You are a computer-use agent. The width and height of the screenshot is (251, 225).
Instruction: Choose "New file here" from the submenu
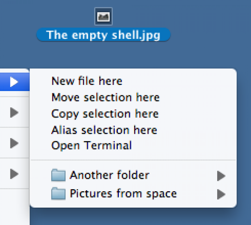click(87, 81)
